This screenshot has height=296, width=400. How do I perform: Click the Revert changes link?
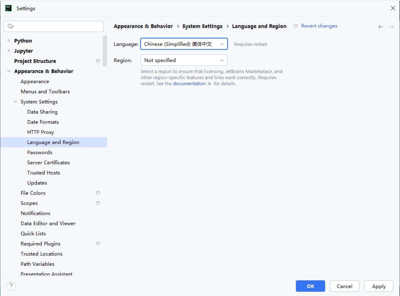pyautogui.click(x=319, y=26)
